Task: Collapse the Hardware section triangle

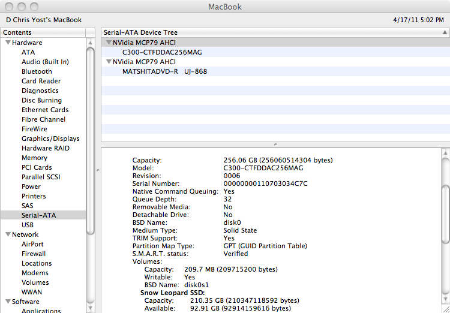Action: click(8, 43)
